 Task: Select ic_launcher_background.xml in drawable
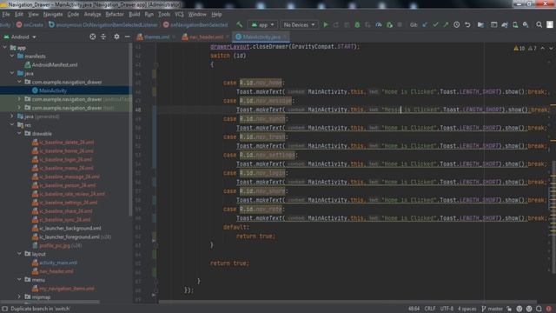pos(66,228)
